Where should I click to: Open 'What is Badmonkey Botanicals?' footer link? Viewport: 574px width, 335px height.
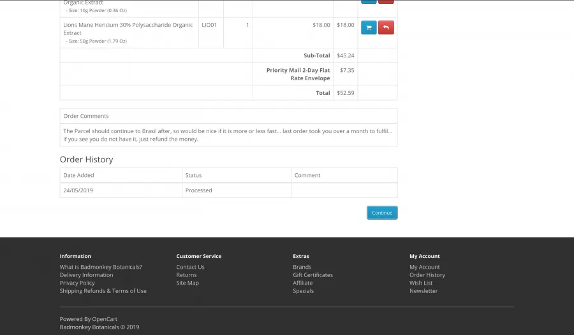(x=101, y=267)
